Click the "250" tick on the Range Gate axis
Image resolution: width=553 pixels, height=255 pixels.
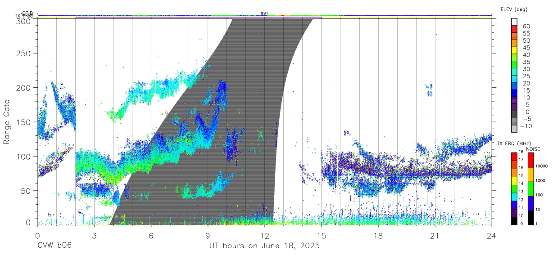pos(23,54)
